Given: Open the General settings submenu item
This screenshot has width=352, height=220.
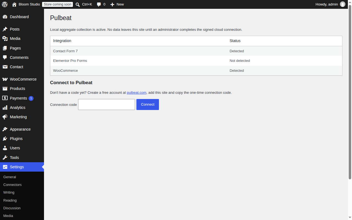Looking at the screenshot, I should tap(10, 177).
